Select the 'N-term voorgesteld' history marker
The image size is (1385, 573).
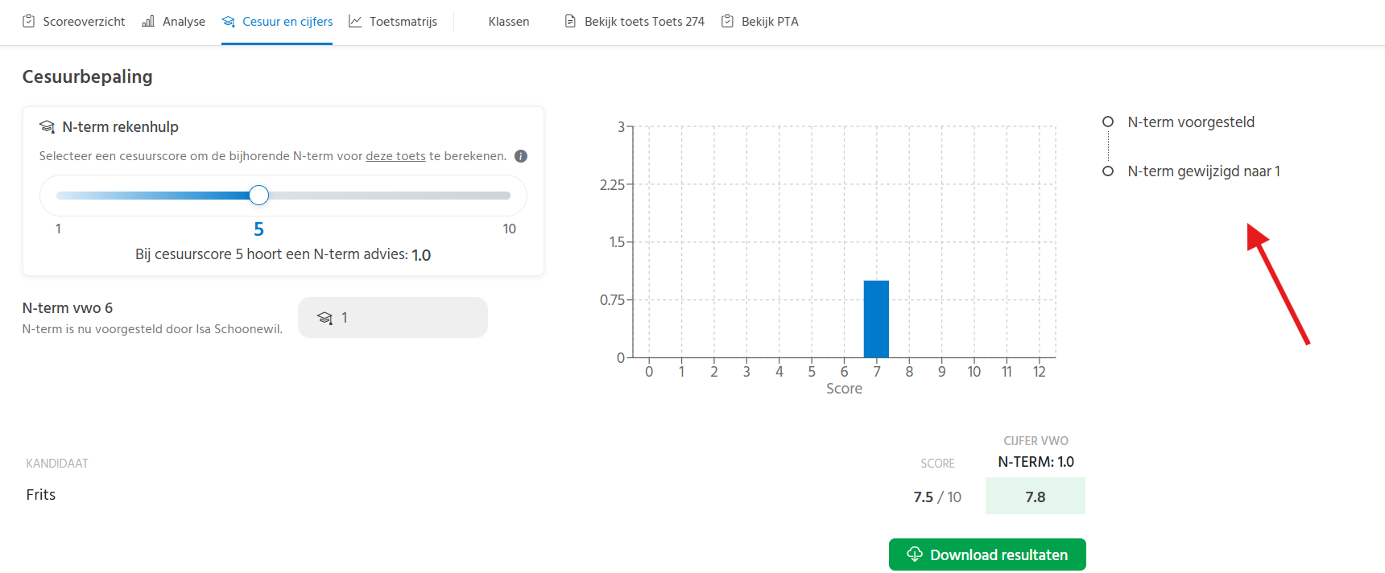1108,122
